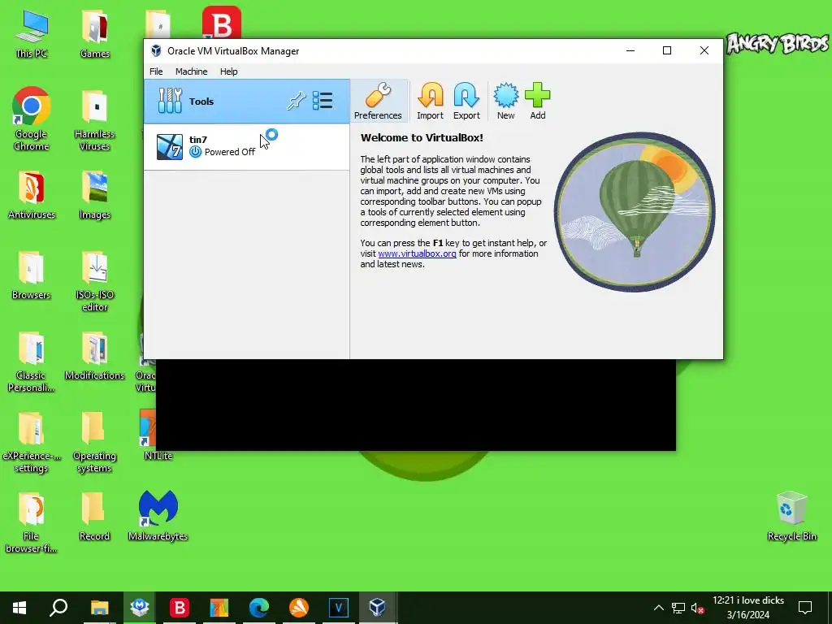This screenshot has width=832, height=624.
Task: Launch Google Chrome from desktop
Action: (x=32, y=119)
